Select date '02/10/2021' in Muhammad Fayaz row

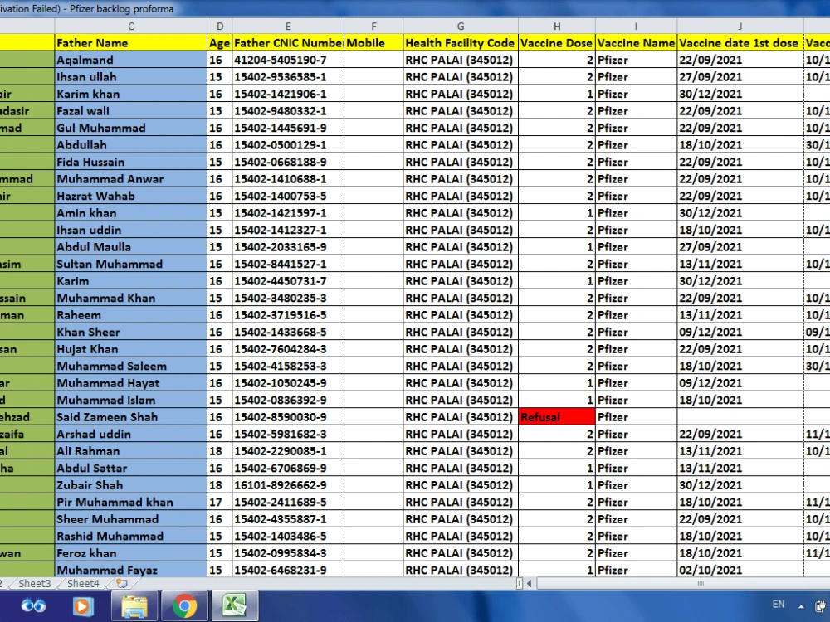740,570
